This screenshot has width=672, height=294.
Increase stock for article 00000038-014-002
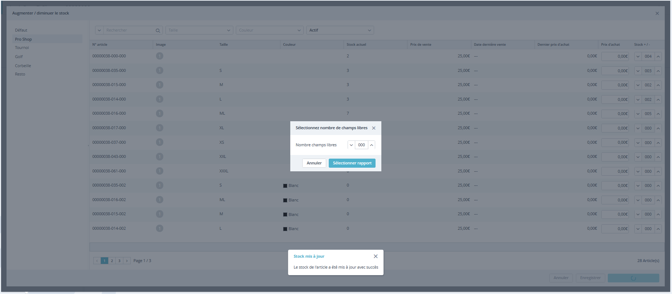coord(658,229)
